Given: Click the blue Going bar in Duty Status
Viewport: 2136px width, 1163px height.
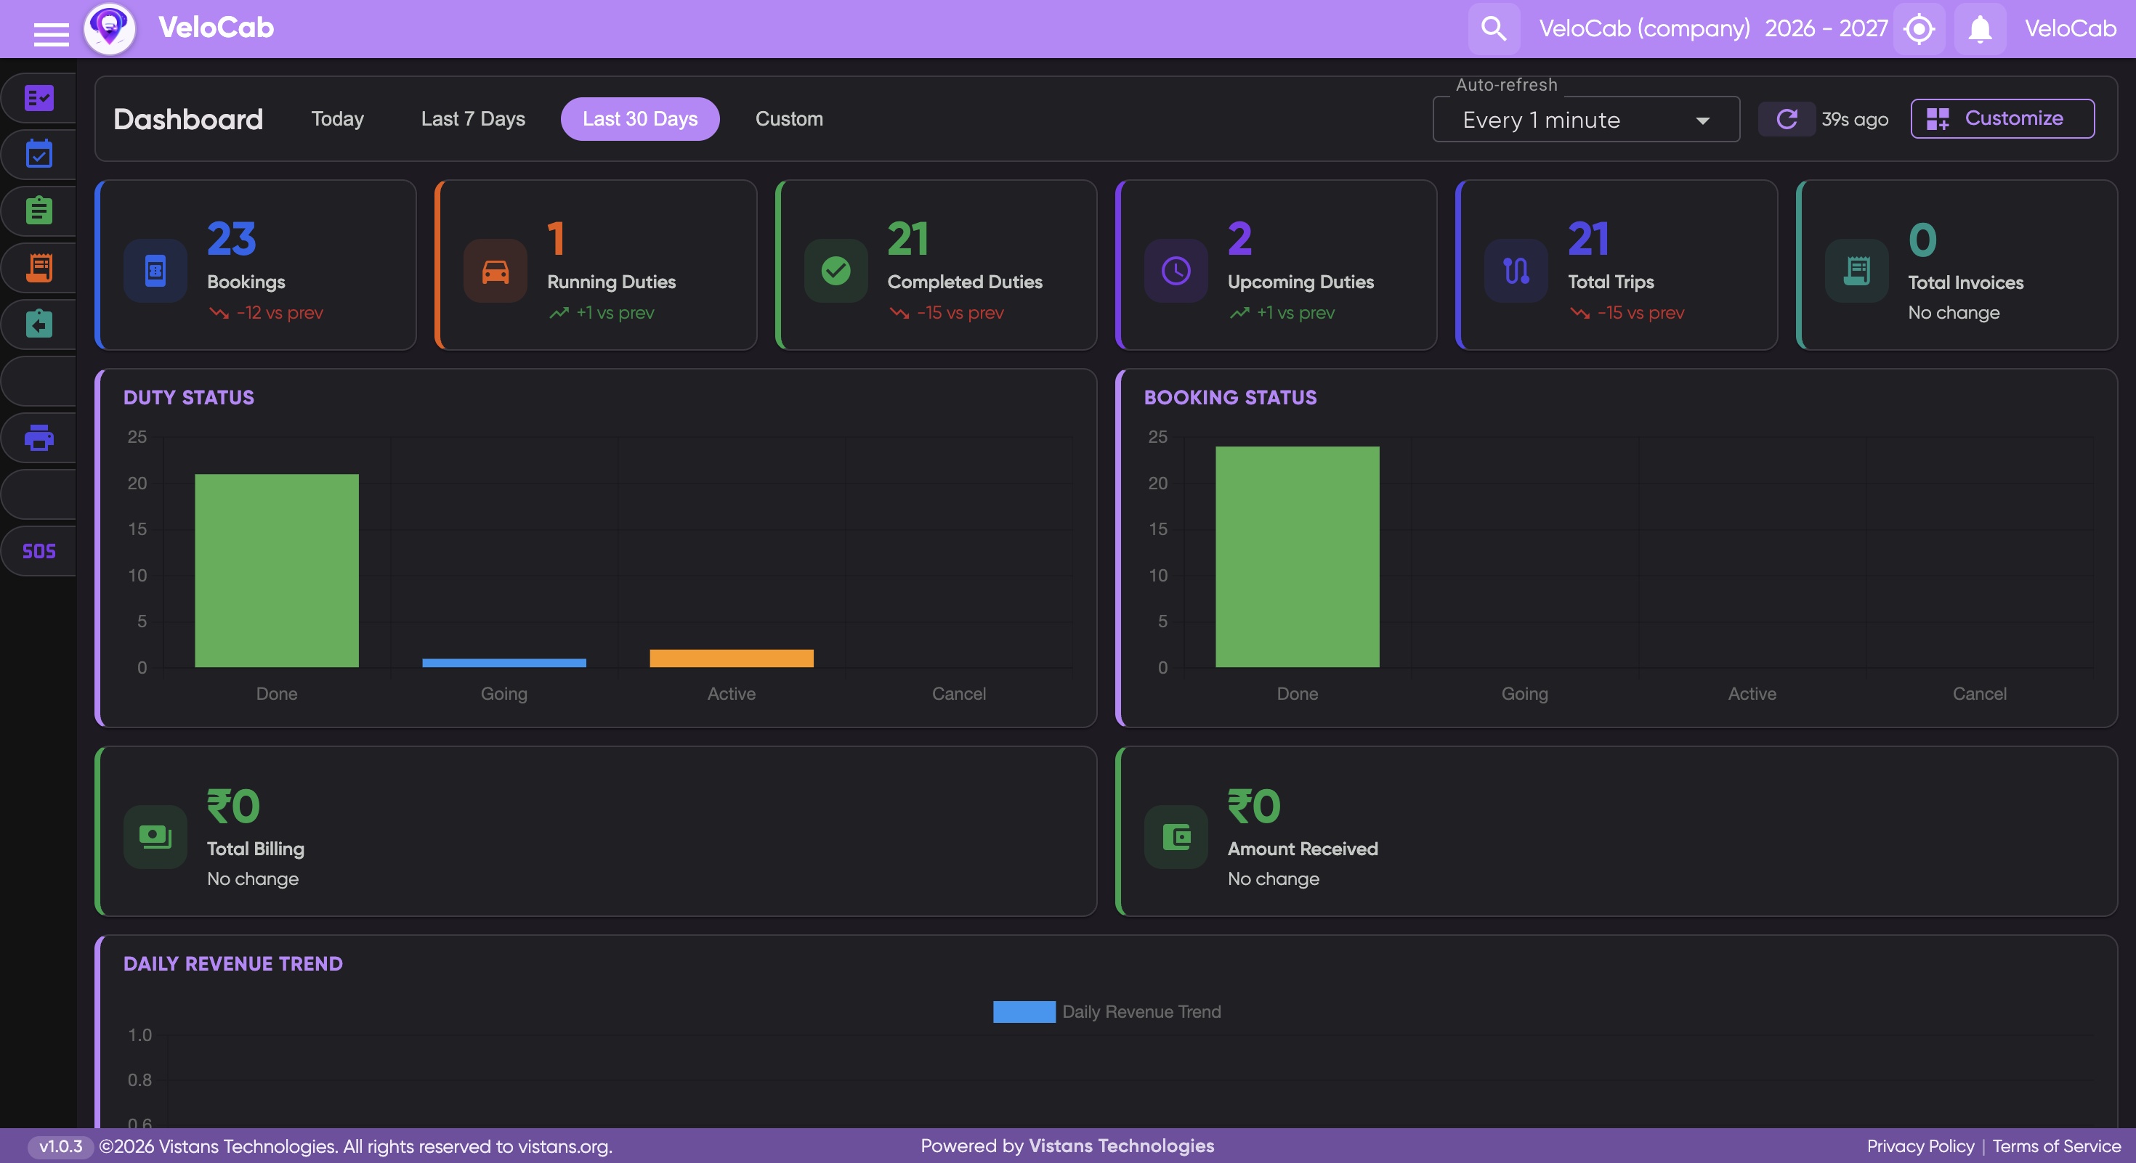Looking at the screenshot, I should point(504,663).
